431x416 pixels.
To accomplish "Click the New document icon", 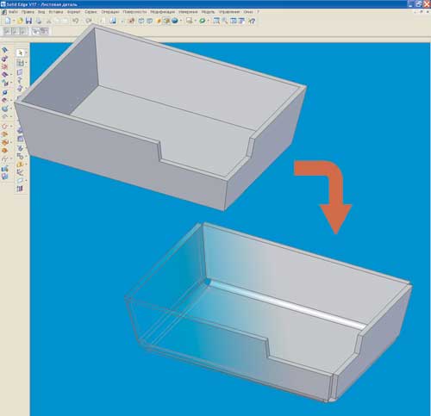I will point(8,21).
